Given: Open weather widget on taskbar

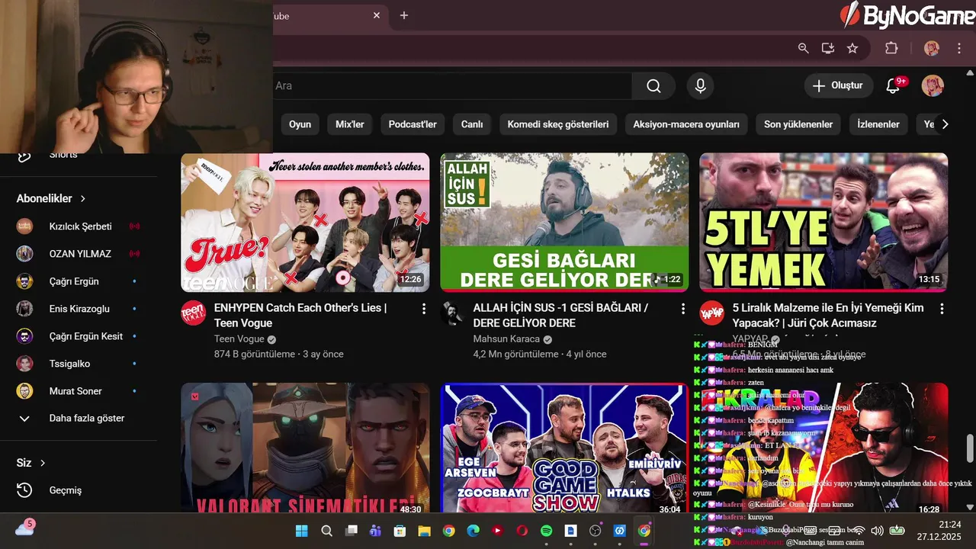Looking at the screenshot, I should tap(24, 528).
